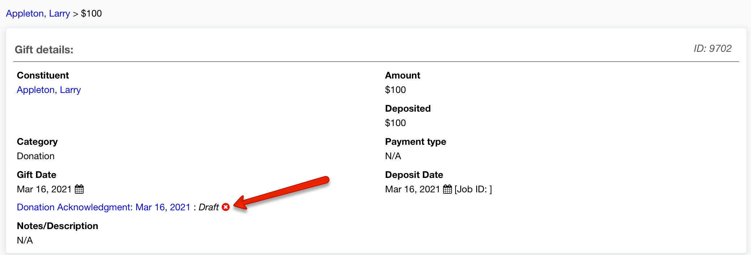751x255 pixels.
Task: Select the gift ID 9702 text
Action: tap(712, 49)
